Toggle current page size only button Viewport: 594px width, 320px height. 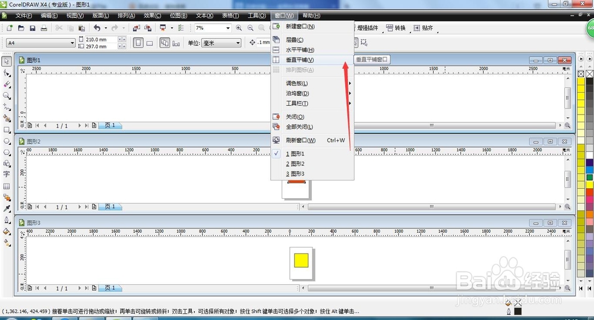pyautogui.click(x=176, y=43)
